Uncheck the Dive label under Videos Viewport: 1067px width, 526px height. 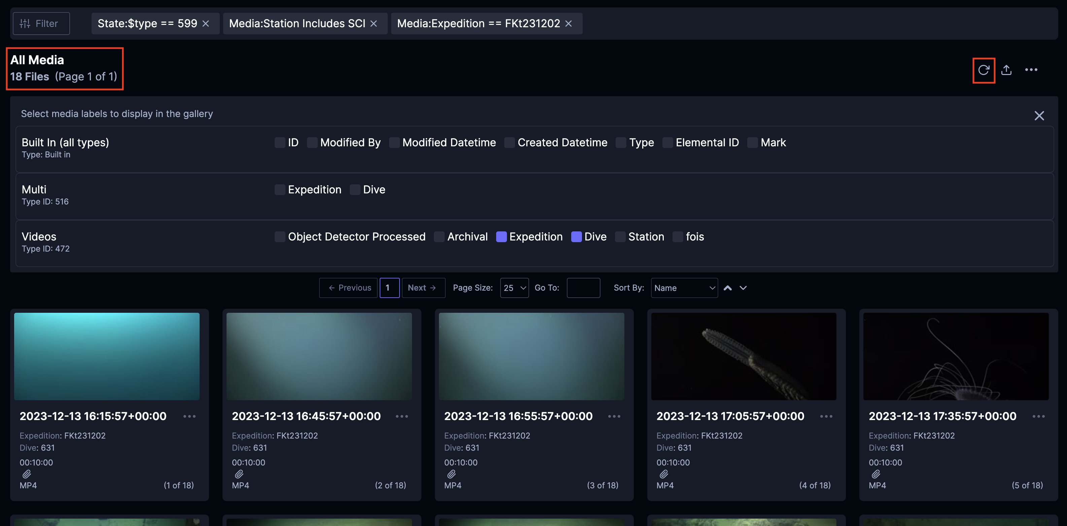tap(576, 237)
